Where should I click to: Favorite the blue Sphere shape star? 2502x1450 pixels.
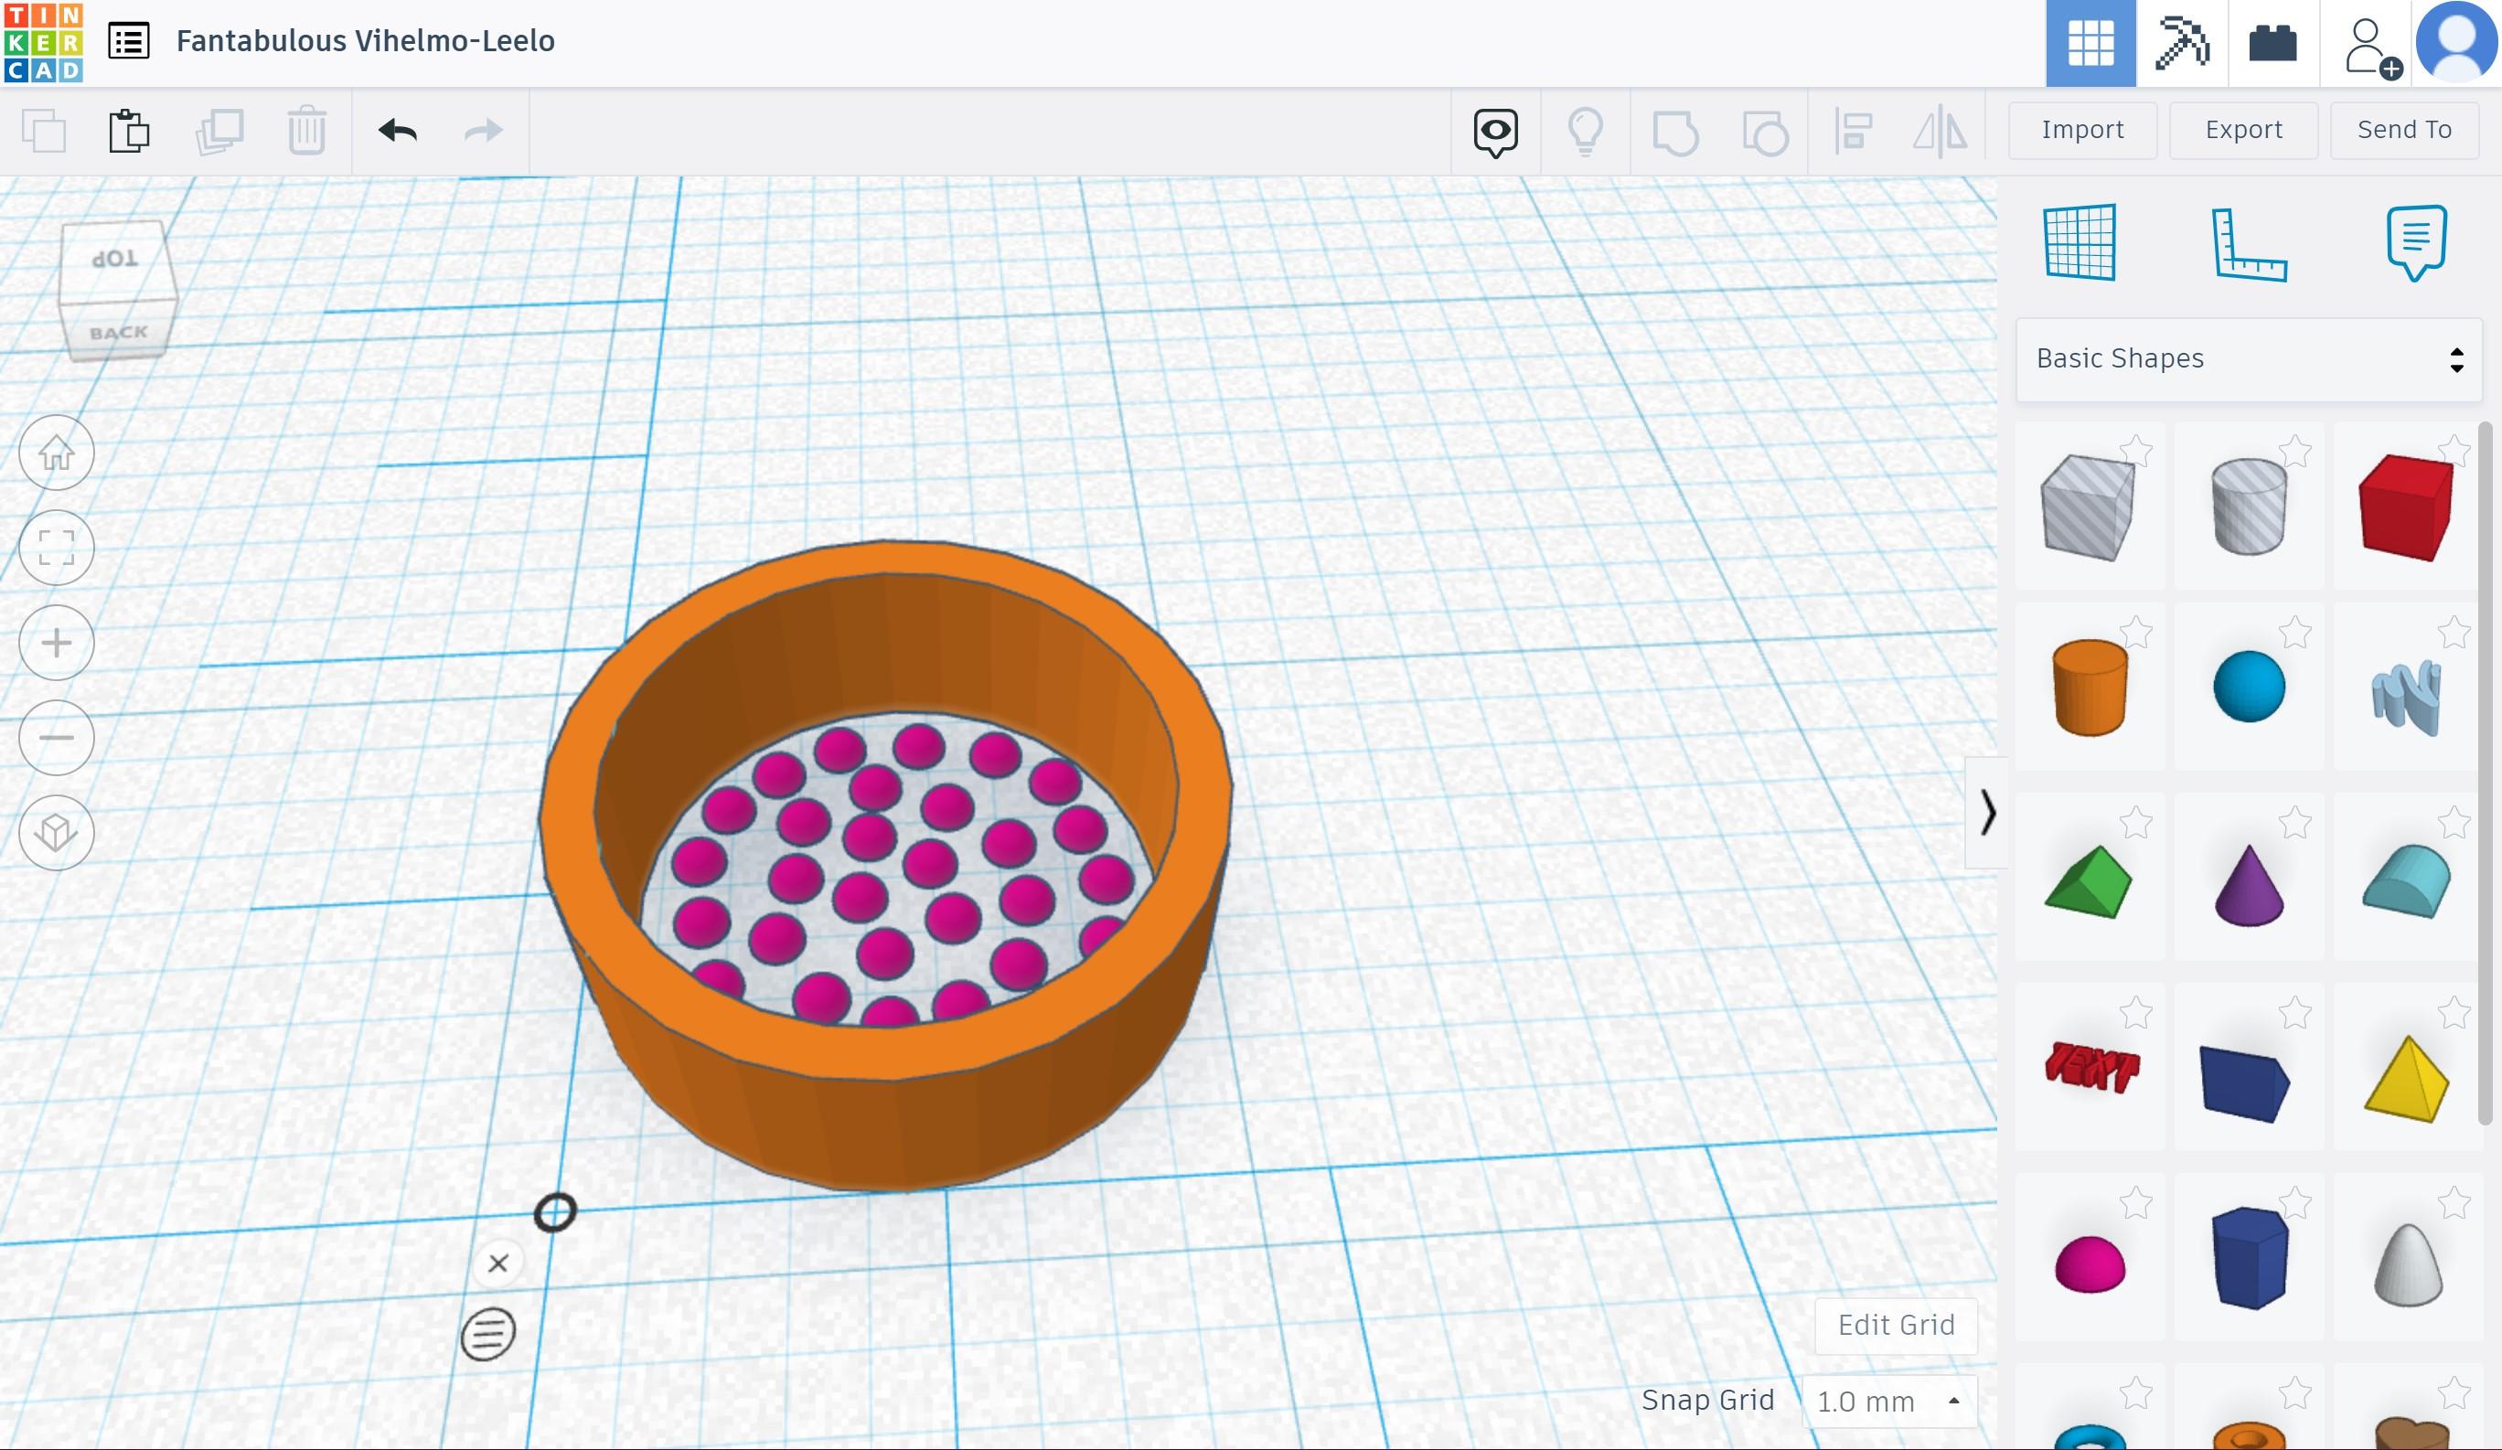(2294, 631)
